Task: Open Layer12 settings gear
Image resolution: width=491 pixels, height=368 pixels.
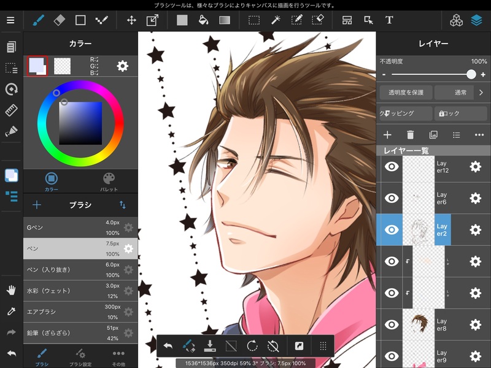Action: click(475, 166)
